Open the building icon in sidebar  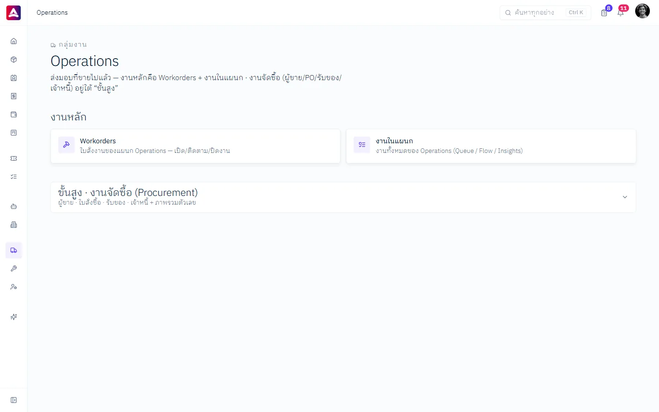(x=14, y=225)
